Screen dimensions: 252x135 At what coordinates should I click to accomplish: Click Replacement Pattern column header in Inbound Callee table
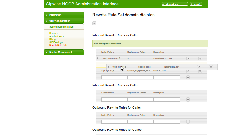pos(137,93)
